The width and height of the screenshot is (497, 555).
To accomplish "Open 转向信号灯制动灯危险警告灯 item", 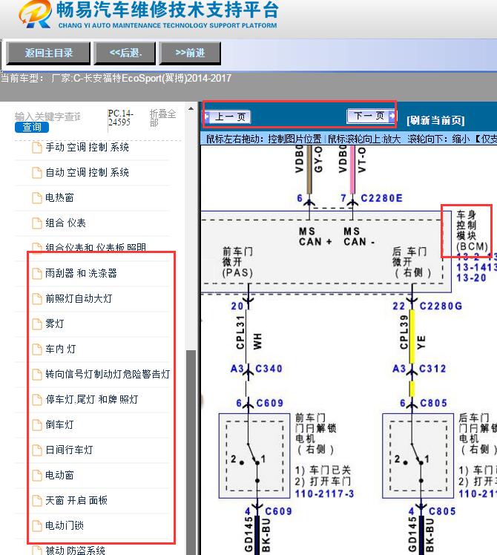I will tap(108, 374).
